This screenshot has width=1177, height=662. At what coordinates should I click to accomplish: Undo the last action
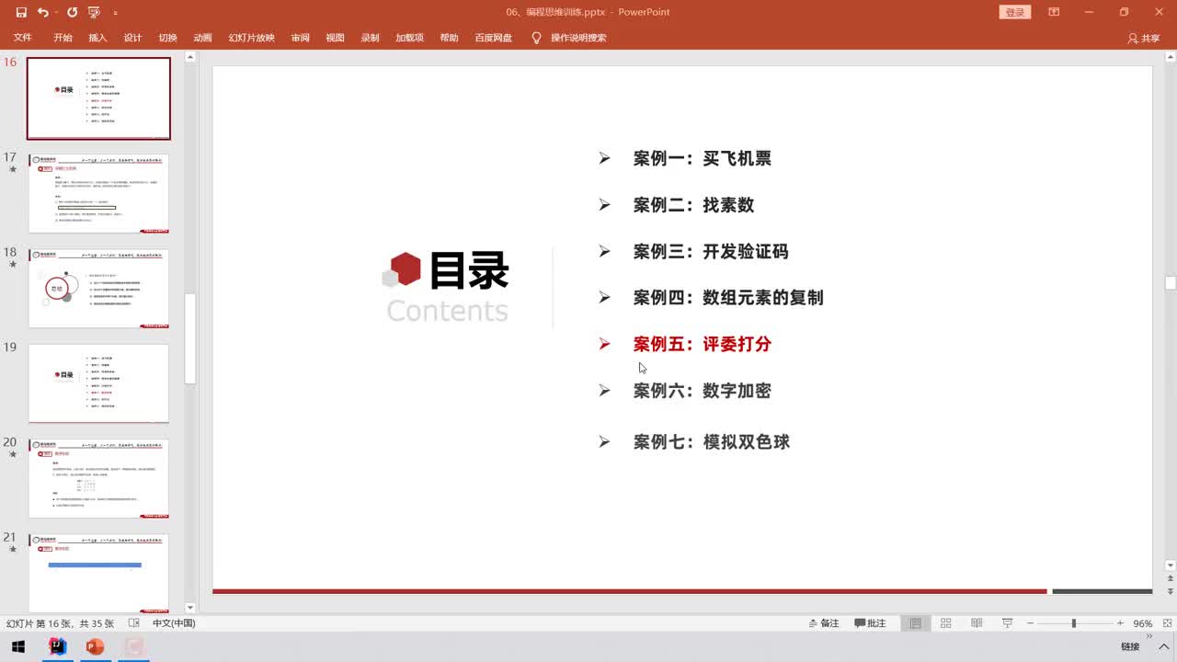click(42, 12)
